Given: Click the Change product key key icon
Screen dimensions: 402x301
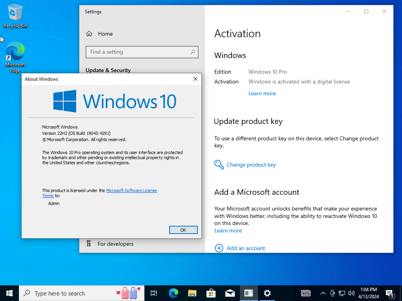Looking at the screenshot, I should 219,165.
